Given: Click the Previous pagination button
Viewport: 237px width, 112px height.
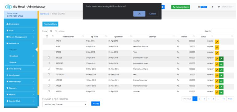Looking at the screenshot, I should (187, 99).
